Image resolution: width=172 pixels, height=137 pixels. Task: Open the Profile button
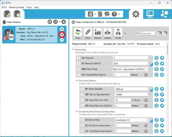tap(118, 34)
